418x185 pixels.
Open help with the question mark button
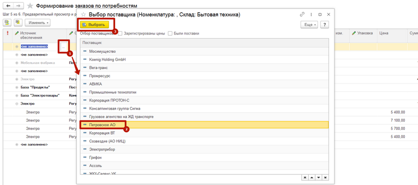click(325, 25)
